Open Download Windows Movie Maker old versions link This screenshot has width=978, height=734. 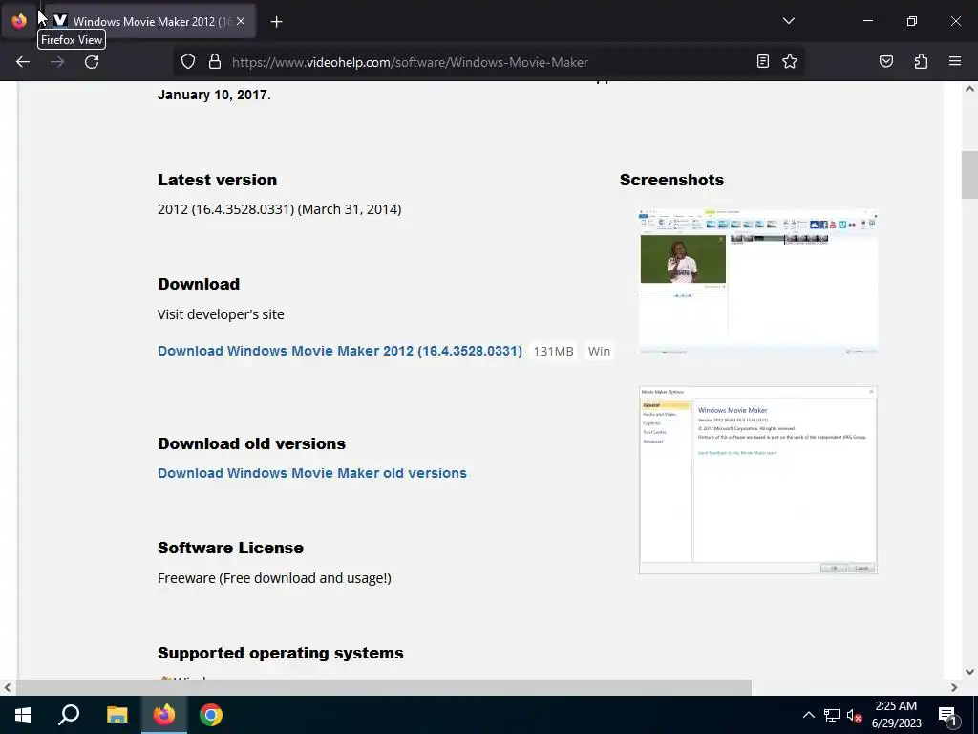[x=312, y=473]
